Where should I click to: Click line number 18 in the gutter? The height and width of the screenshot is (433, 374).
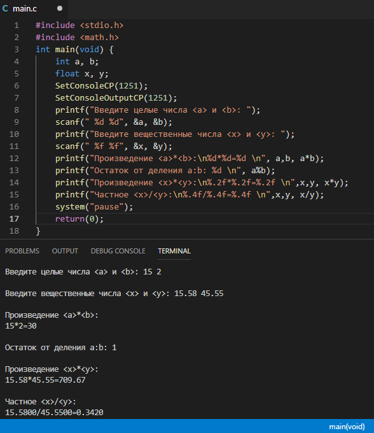14,231
